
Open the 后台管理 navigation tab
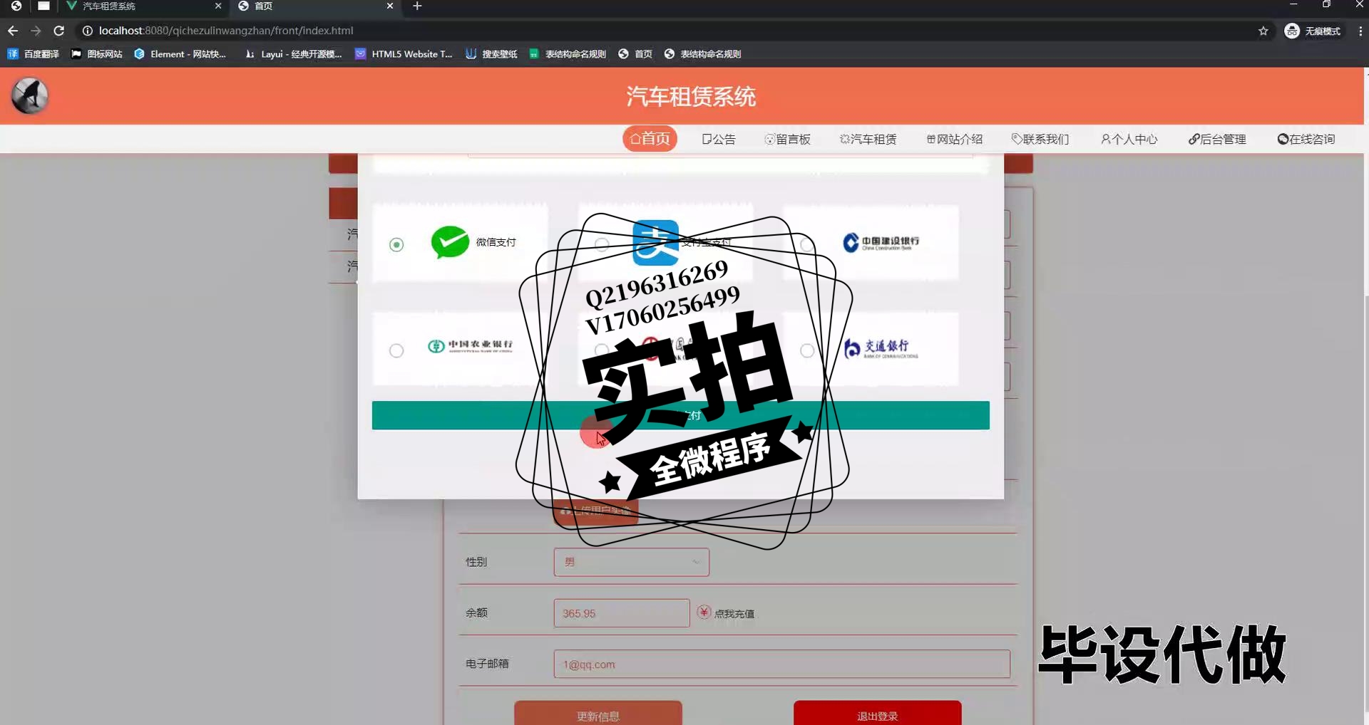[1216, 139]
